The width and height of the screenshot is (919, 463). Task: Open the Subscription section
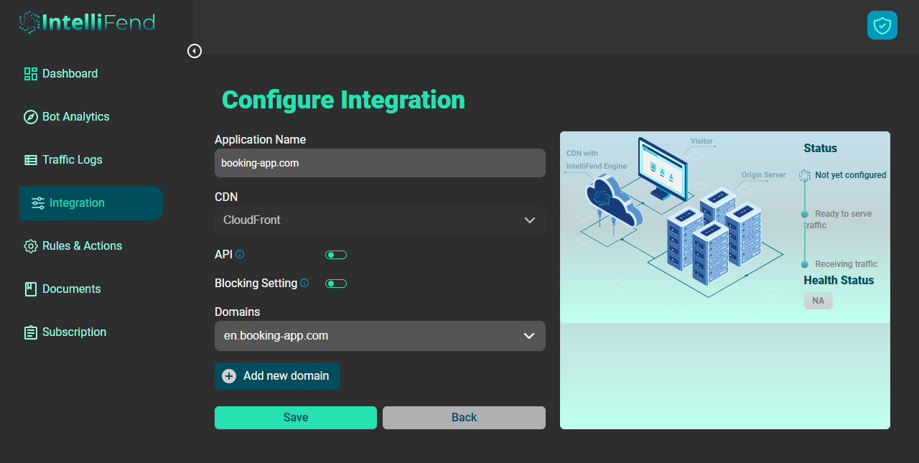(x=91, y=332)
